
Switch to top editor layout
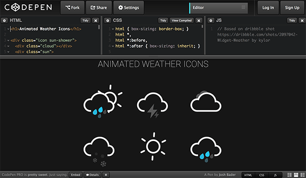pos(296,175)
